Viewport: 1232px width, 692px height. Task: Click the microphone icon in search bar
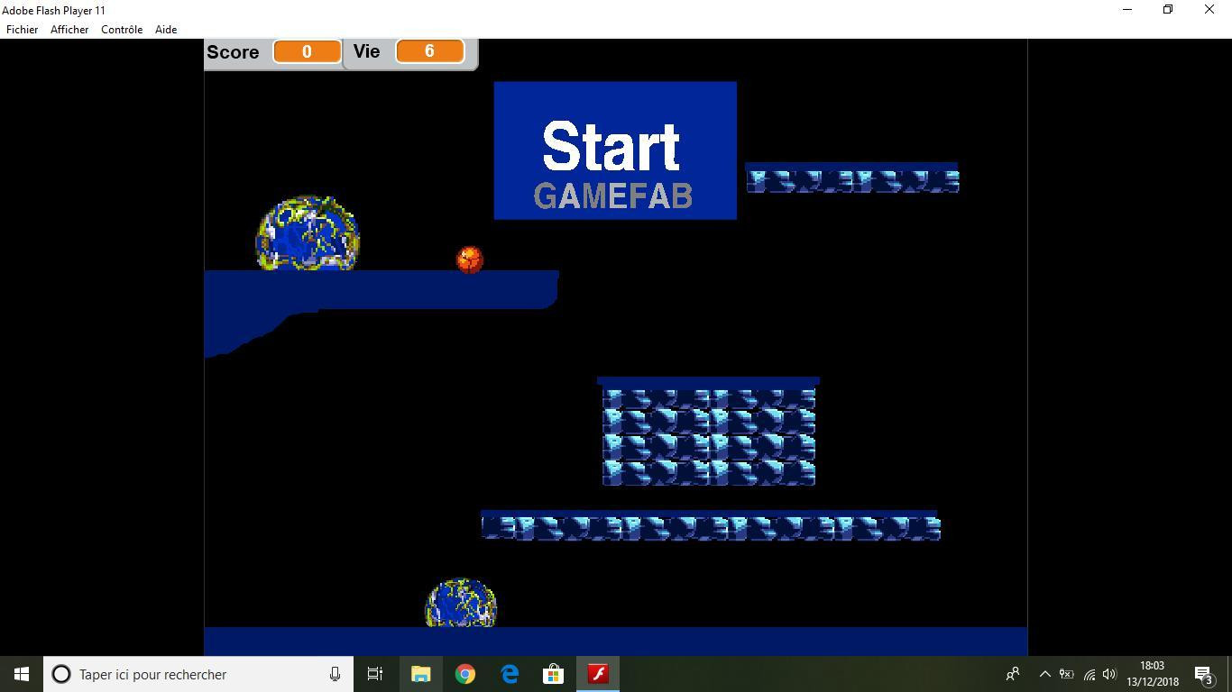[x=335, y=674]
